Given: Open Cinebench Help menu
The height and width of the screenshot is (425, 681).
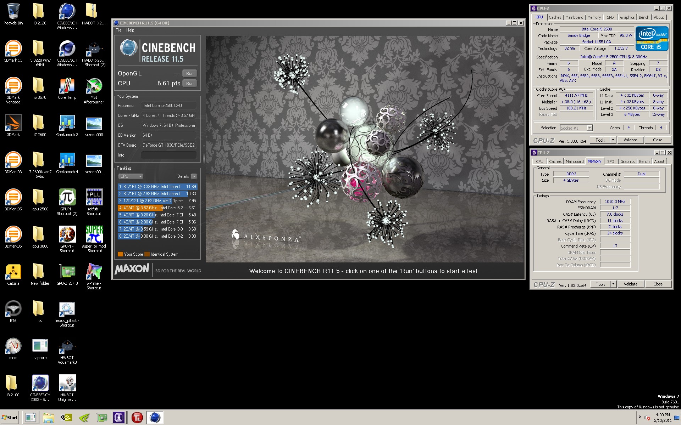Looking at the screenshot, I should pos(130,30).
